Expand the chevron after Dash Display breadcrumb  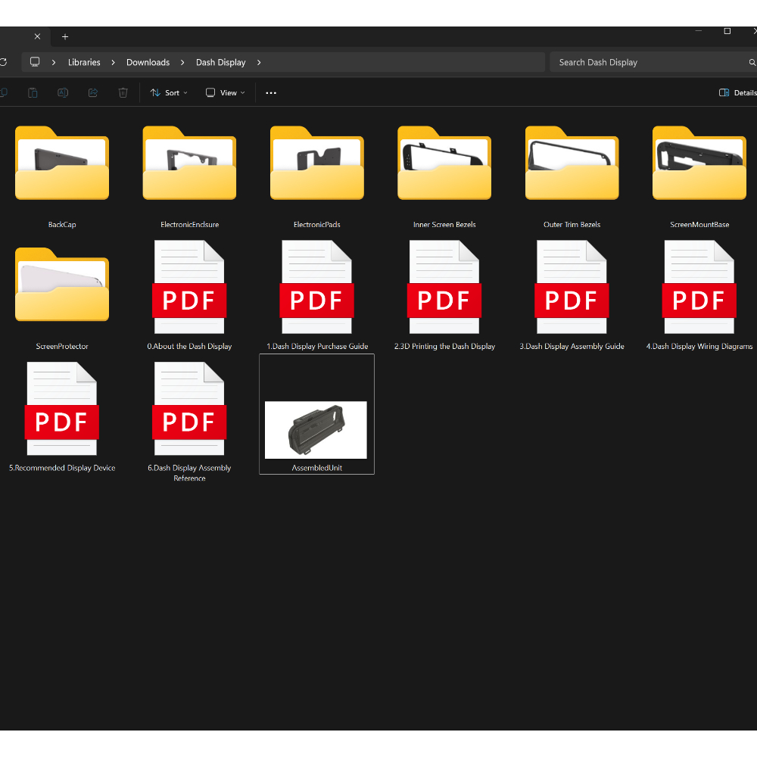pos(259,63)
